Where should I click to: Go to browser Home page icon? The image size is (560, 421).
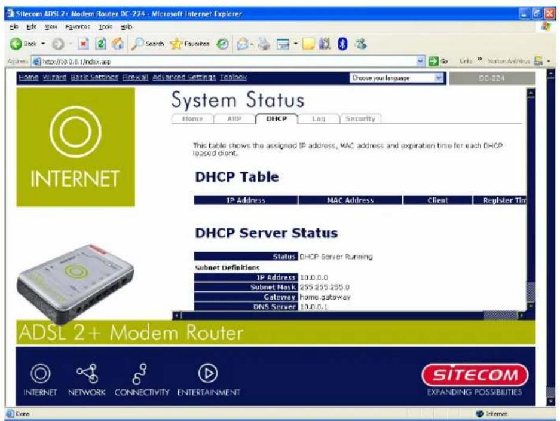click(x=118, y=44)
